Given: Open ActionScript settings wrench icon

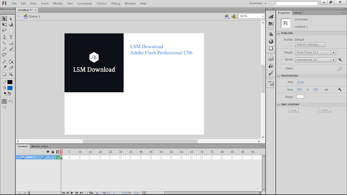Looking at the screenshot, I should pyautogui.click(x=340, y=60).
